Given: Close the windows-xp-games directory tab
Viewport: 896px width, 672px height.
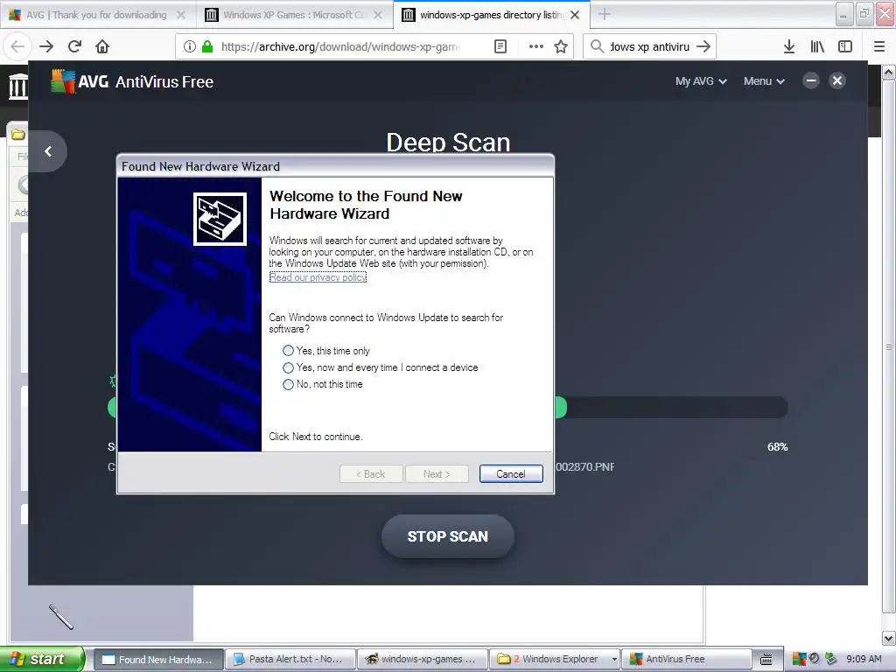Looking at the screenshot, I should [575, 15].
